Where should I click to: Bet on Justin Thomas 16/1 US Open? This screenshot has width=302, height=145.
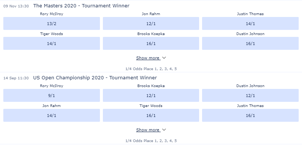(x=250, y=115)
